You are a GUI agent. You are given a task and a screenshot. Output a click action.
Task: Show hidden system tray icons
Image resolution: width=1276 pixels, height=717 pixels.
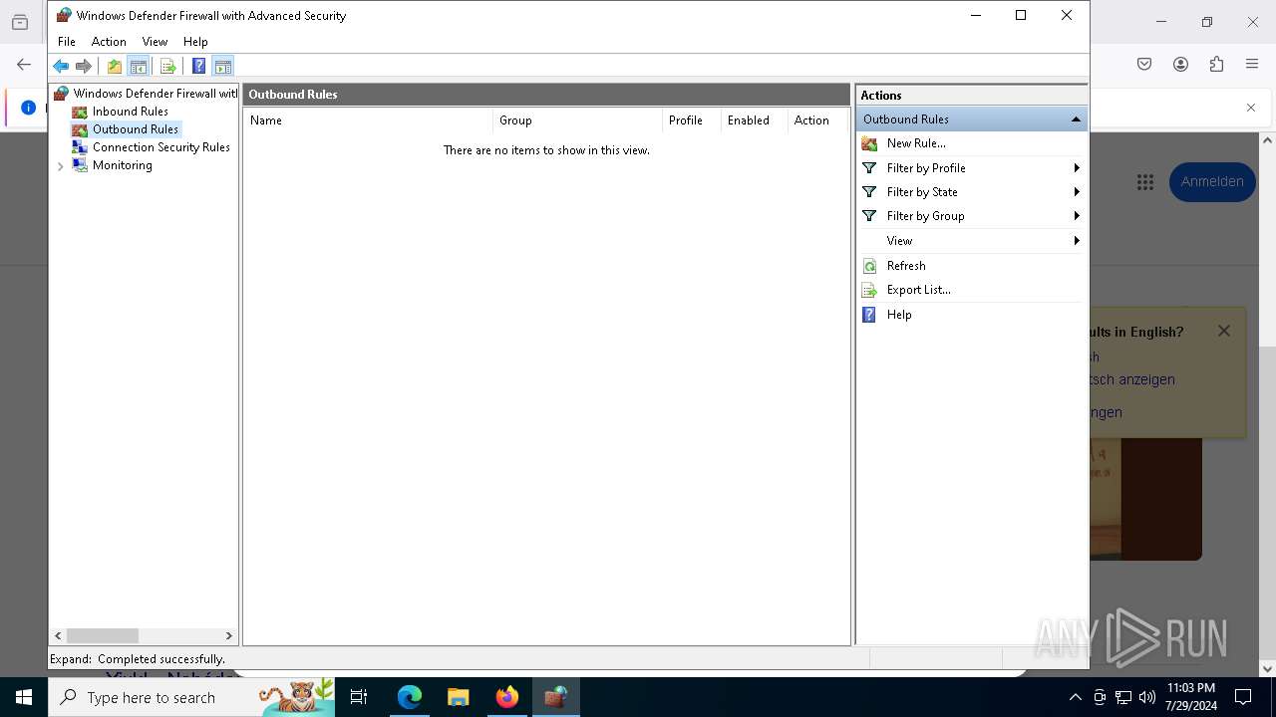click(x=1076, y=697)
